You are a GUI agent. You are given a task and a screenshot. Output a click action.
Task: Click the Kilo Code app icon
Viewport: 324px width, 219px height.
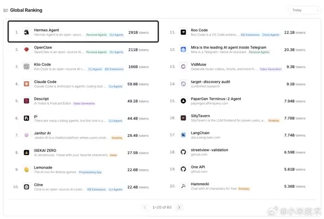tap(26, 67)
